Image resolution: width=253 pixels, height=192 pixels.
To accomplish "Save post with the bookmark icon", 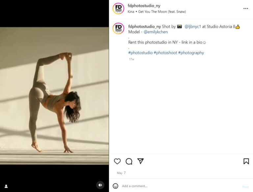I will coord(246,161).
